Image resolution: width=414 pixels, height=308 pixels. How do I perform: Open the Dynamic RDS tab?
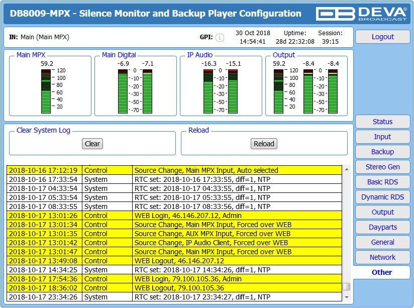[x=382, y=197]
